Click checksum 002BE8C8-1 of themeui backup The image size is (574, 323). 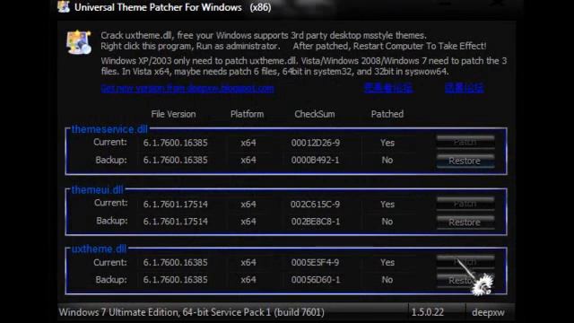click(x=315, y=222)
